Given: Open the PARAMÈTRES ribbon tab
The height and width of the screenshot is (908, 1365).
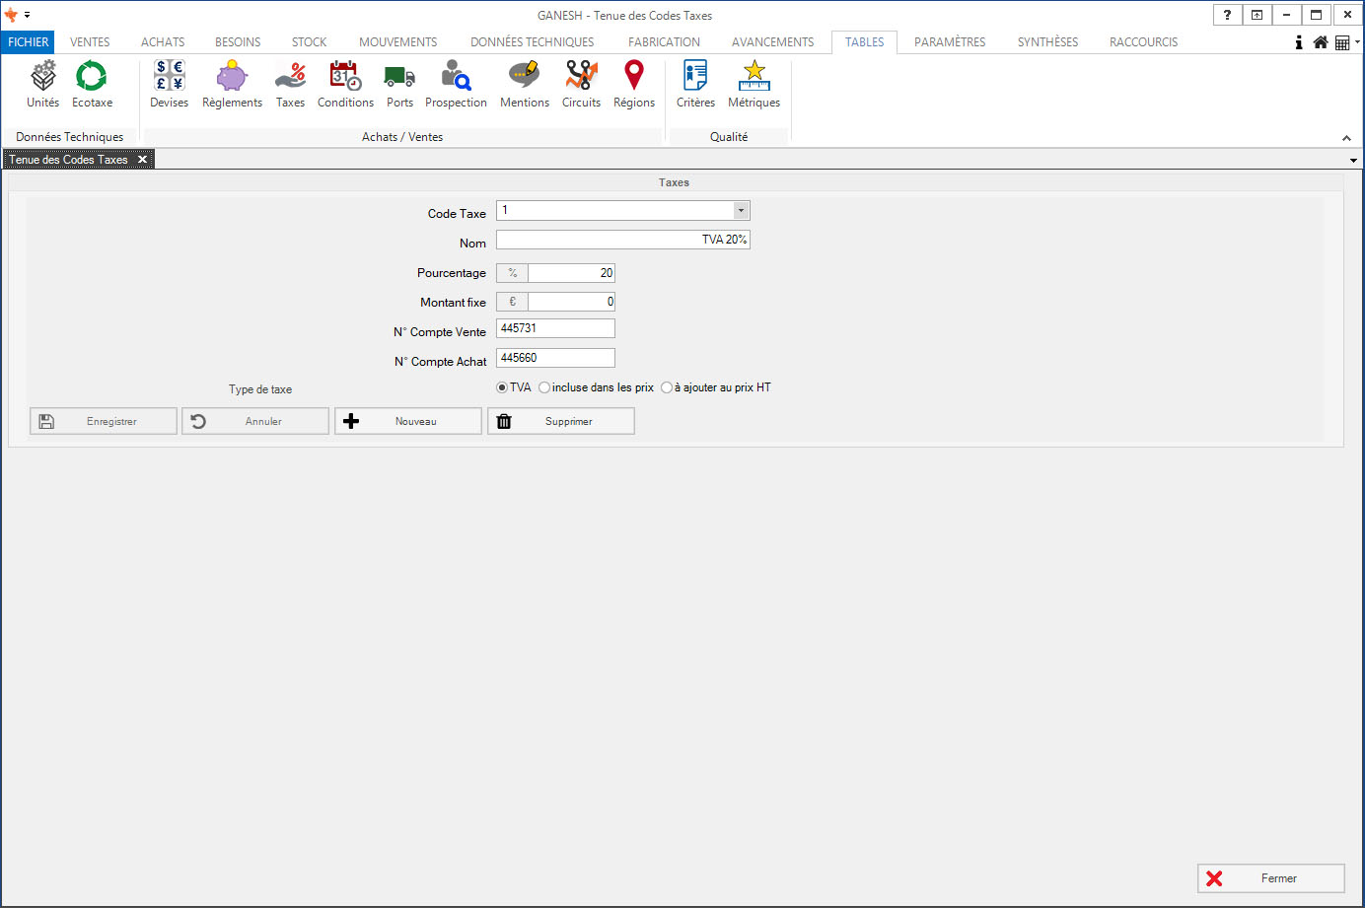Looking at the screenshot, I should (x=949, y=42).
